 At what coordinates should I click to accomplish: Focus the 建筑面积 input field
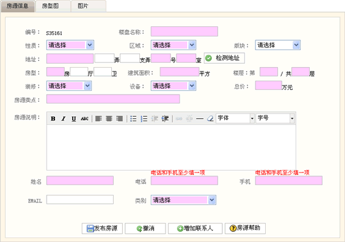tap(180, 72)
